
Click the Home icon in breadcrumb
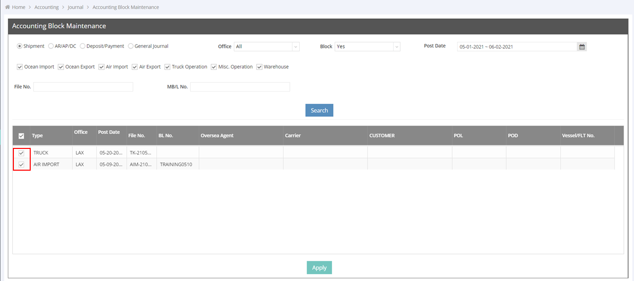click(x=7, y=7)
